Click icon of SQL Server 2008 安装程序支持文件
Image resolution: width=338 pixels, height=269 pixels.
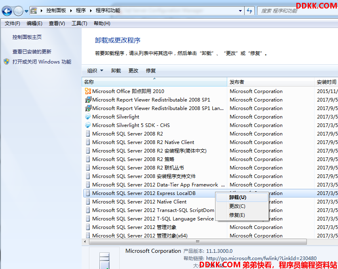[88, 176]
